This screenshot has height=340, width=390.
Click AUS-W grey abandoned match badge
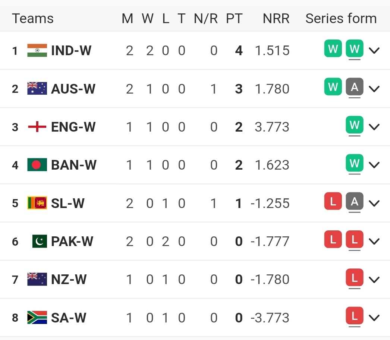355,87
